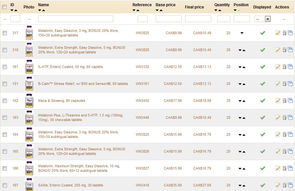The width and height of the screenshot is (295, 191).
Task: Duplicate B-Calm product 101
Action: (290, 84)
